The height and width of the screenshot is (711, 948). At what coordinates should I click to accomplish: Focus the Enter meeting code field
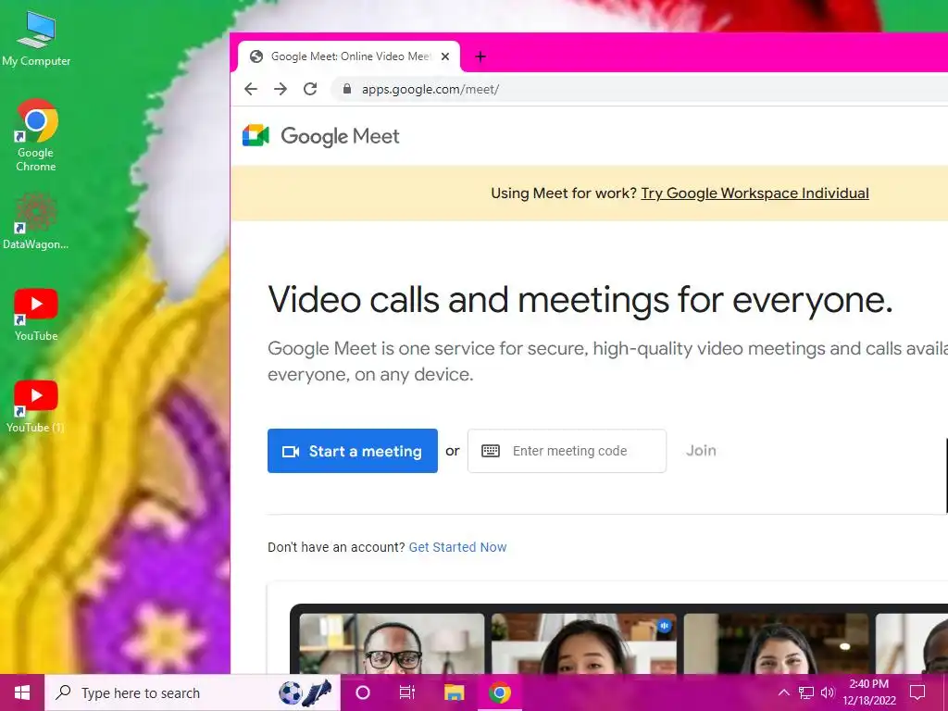pos(568,451)
